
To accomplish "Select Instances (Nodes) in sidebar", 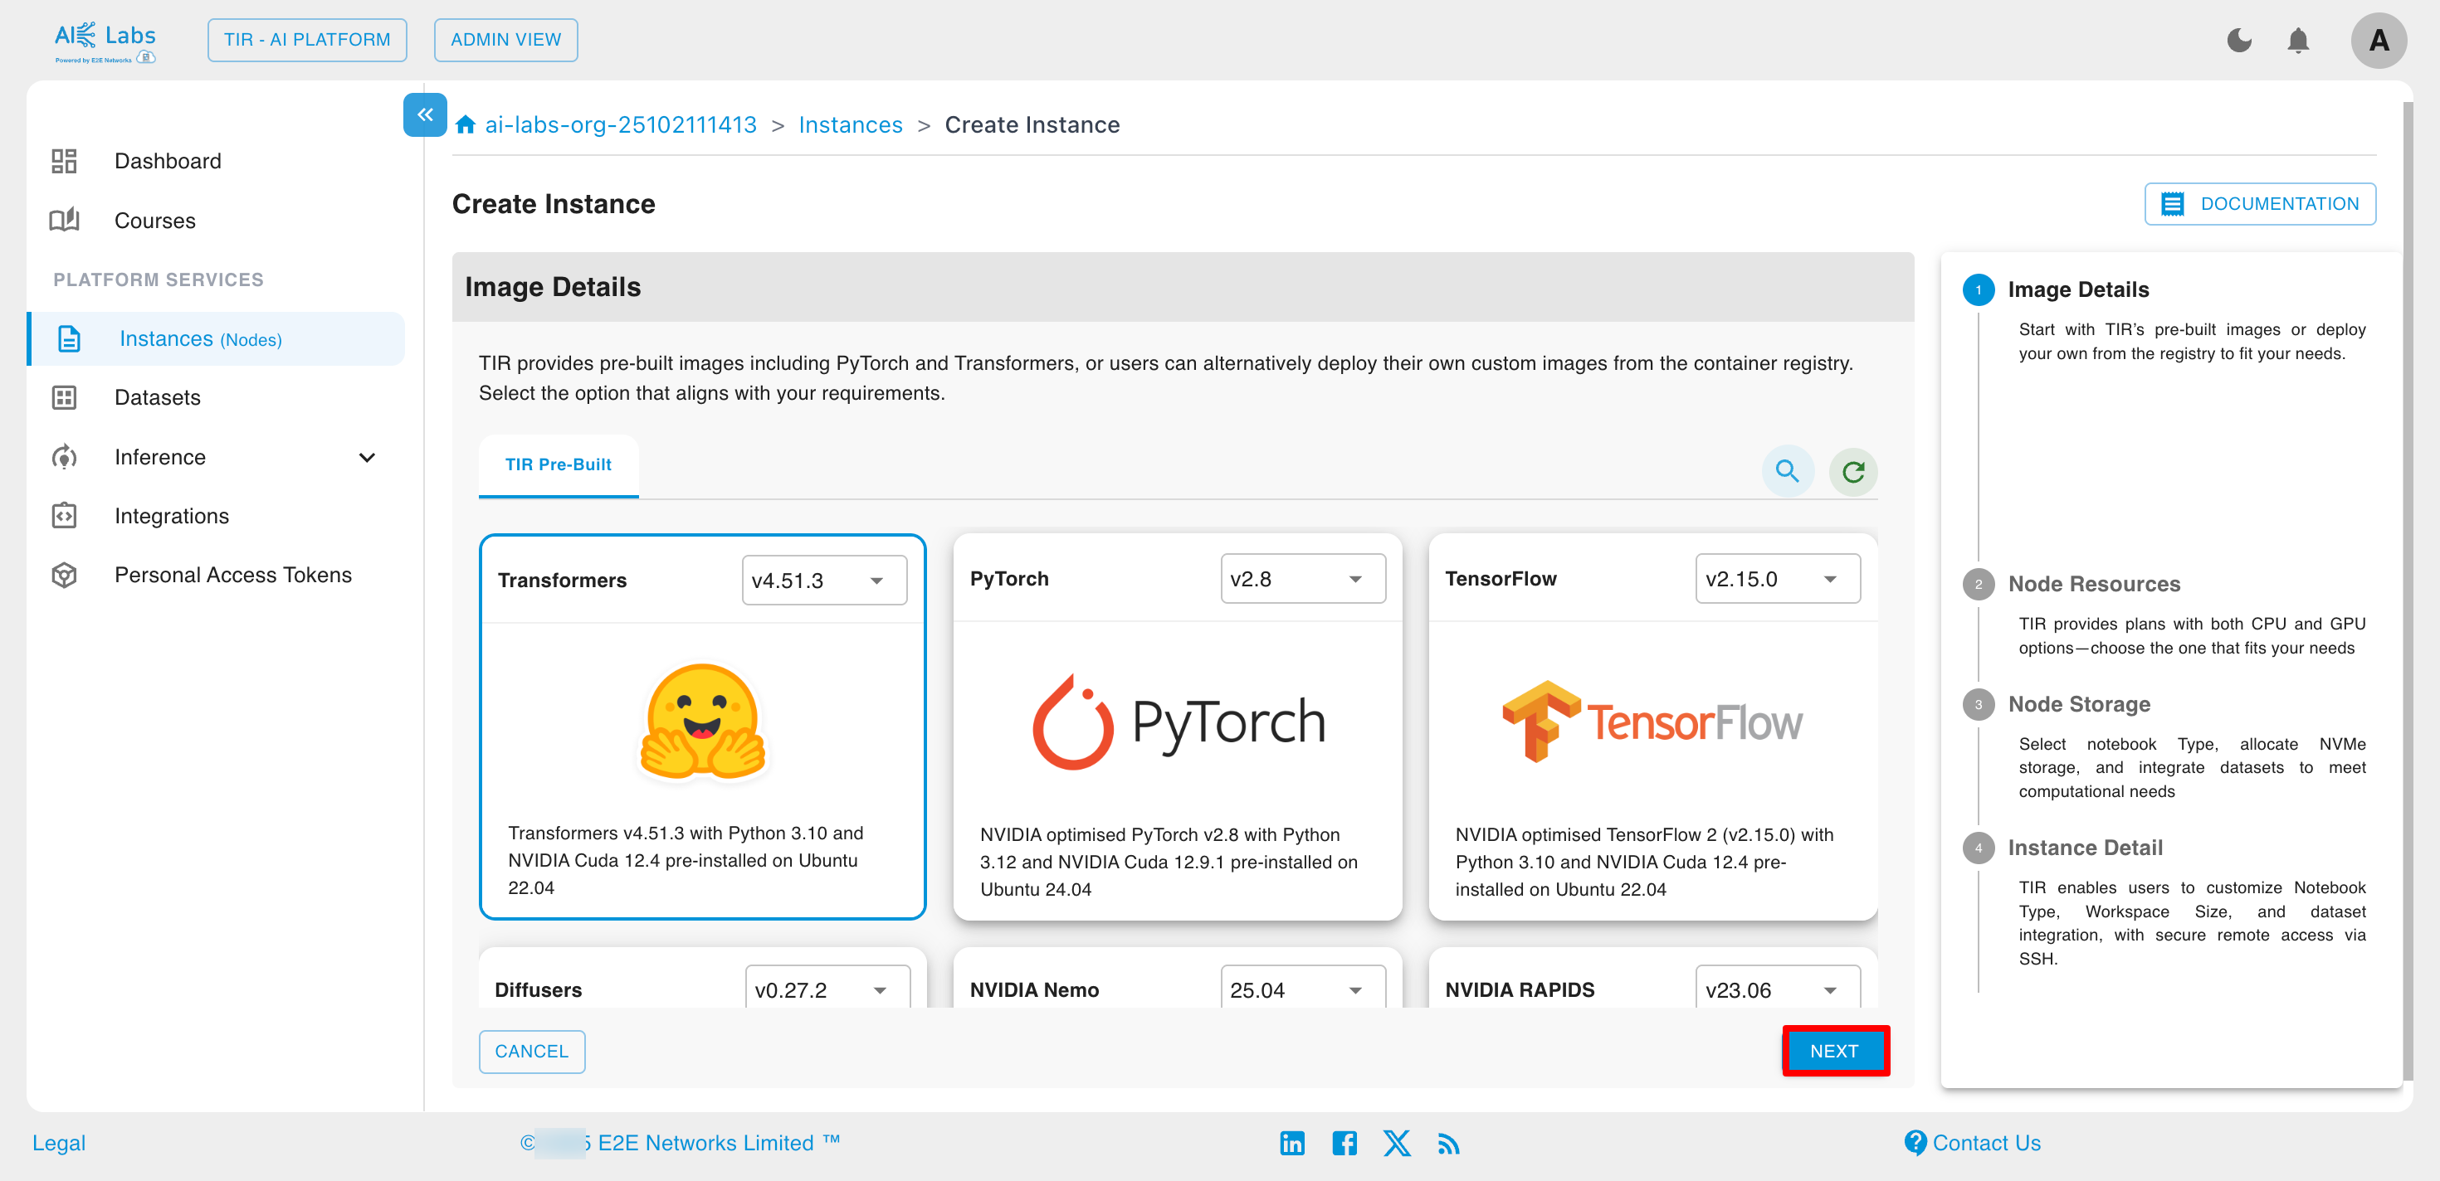I will [217, 338].
